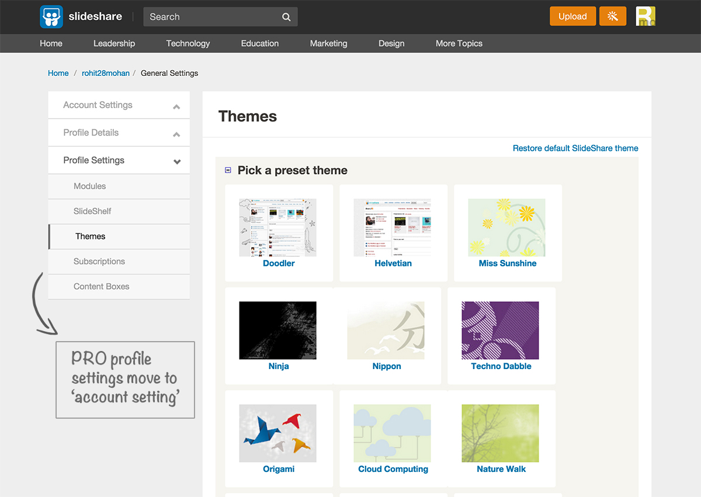This screenshot has width=701, height=497.
Task: Select the Techno Dabble theme image
Action: pos(501,330)
